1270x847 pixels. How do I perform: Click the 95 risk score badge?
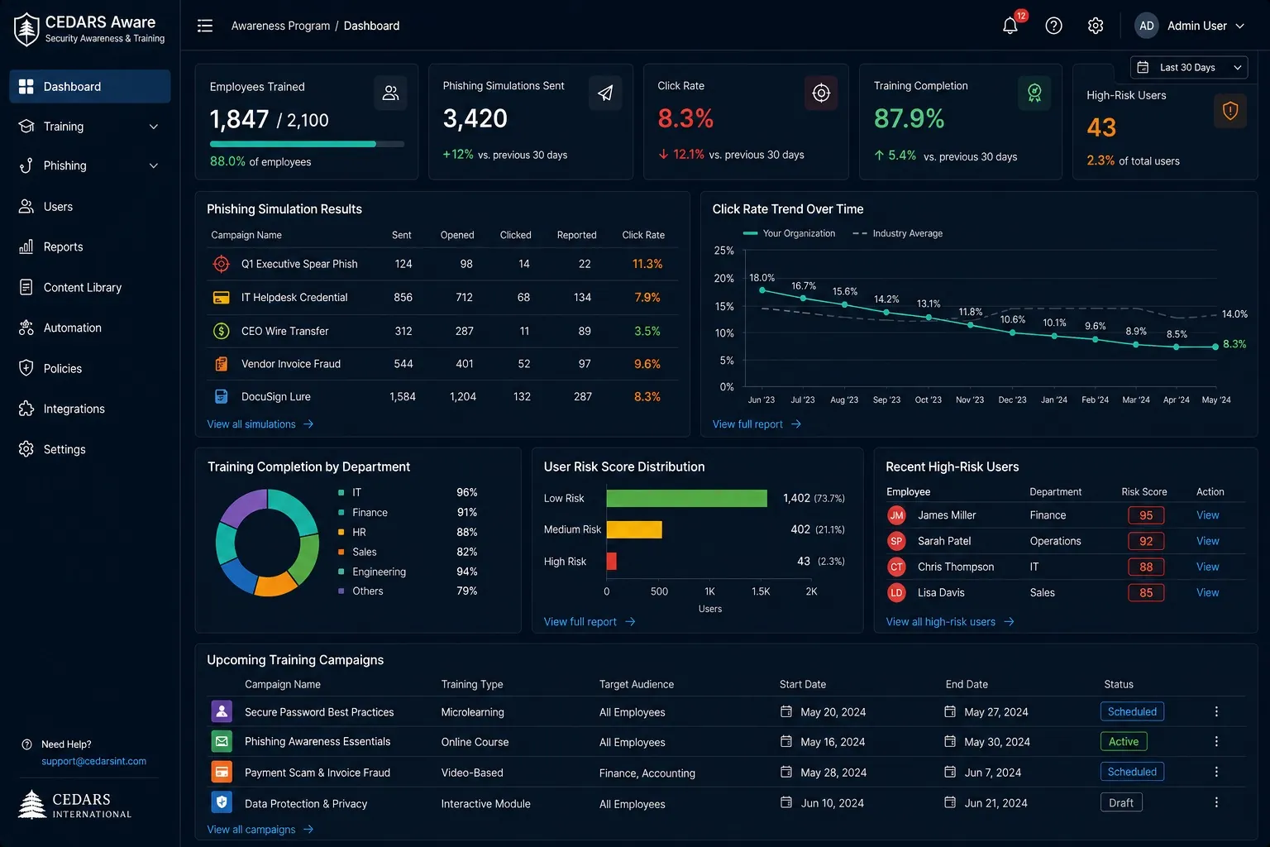coord(1146,515)
